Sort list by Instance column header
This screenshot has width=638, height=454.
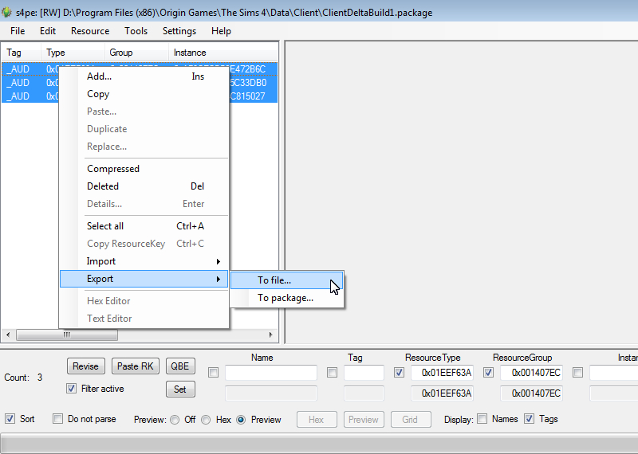click(223, 53)
